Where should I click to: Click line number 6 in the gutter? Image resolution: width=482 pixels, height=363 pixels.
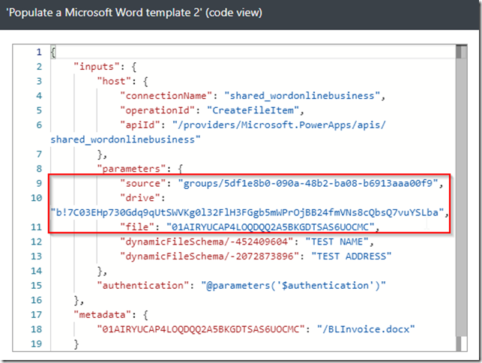point(39,125)
